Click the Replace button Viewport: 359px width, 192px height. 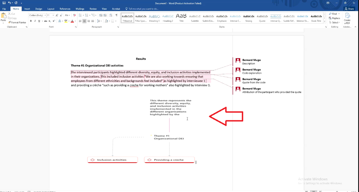[334, 18]
